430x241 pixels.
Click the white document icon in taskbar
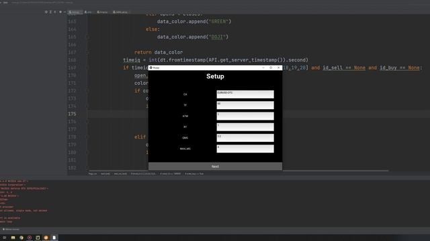54,238
